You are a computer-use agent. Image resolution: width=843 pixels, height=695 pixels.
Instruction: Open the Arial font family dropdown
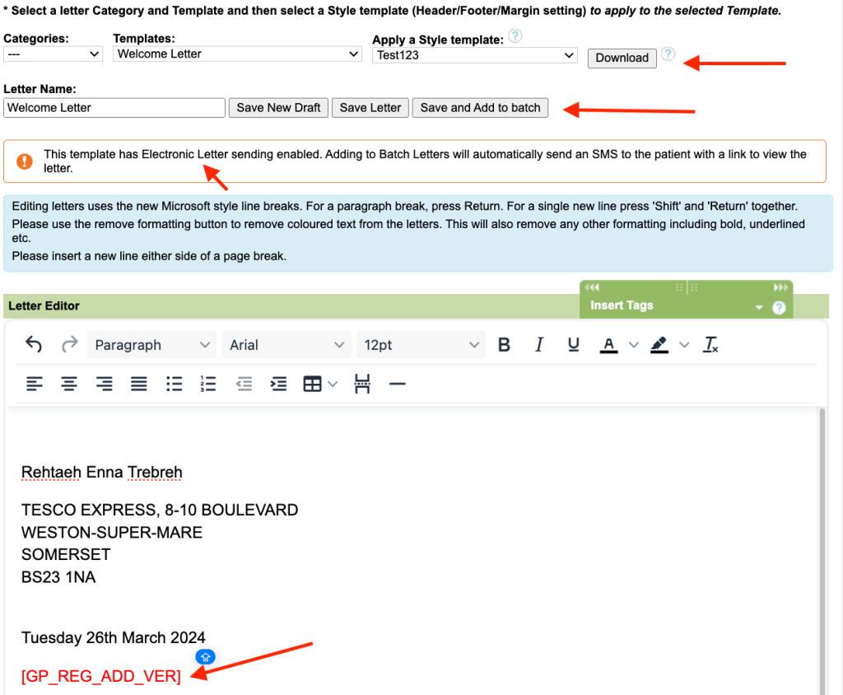click(286, 345)
